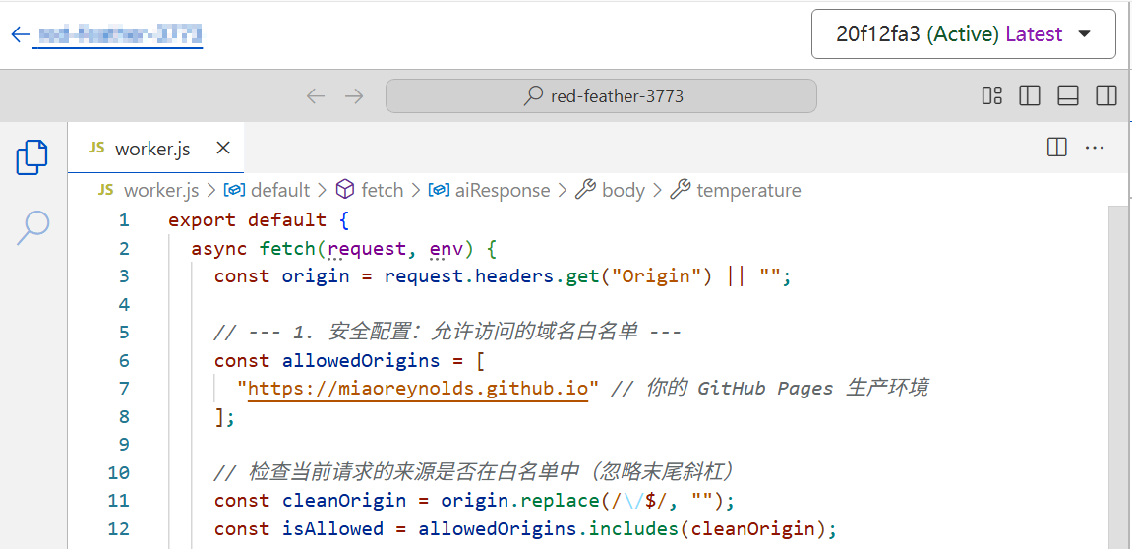Open the customize layout icon

pyautogui.click(x=992, y=96)
